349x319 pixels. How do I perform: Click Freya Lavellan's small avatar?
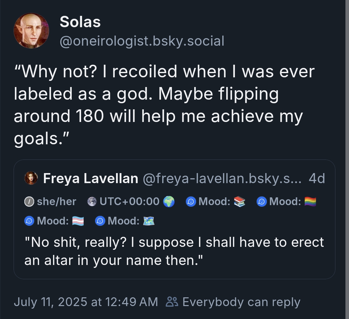31,178
